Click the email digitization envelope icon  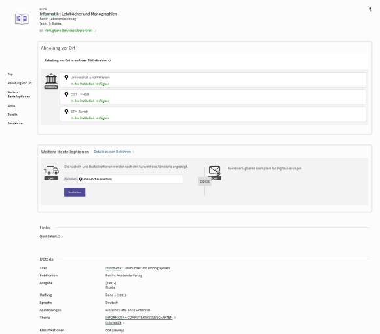215,171
